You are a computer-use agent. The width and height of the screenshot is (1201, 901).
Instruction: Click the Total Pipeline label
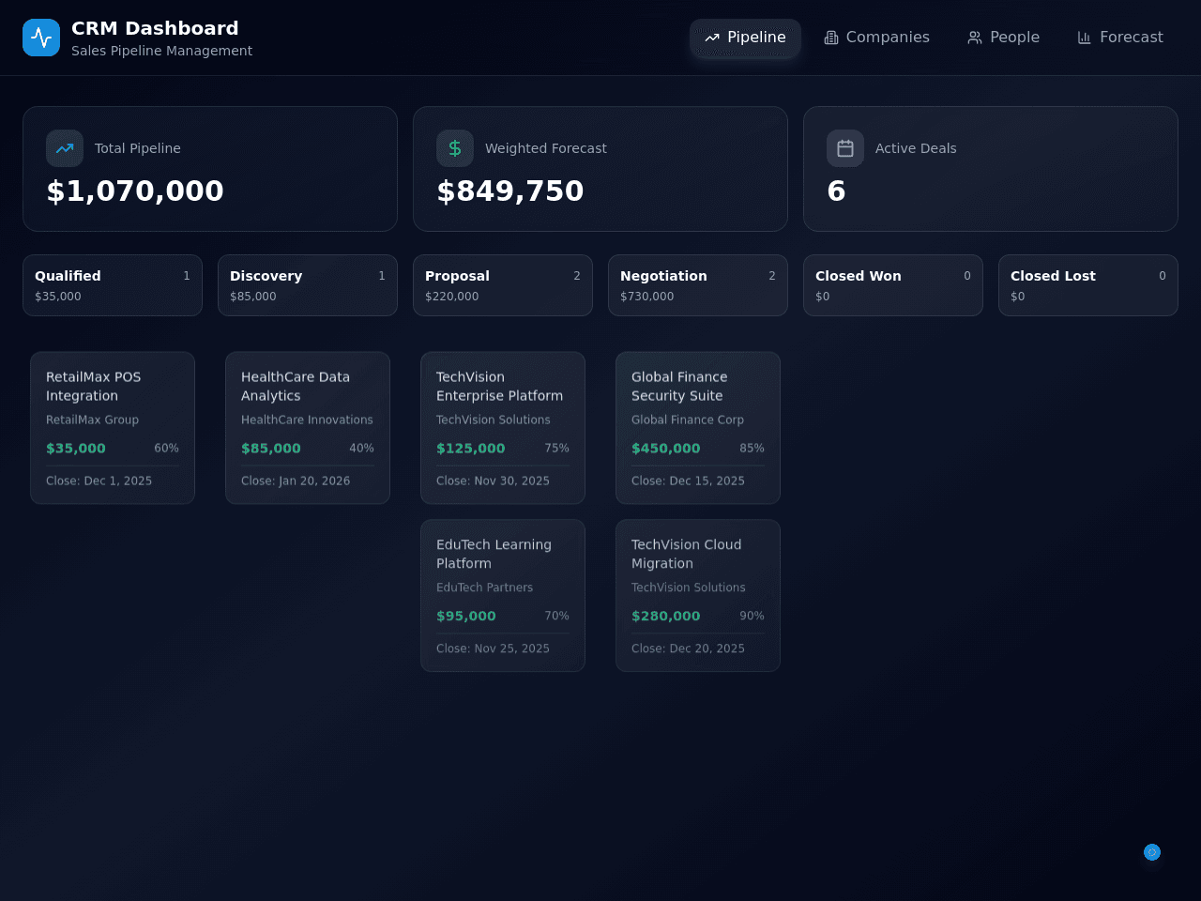coord(138,148)
